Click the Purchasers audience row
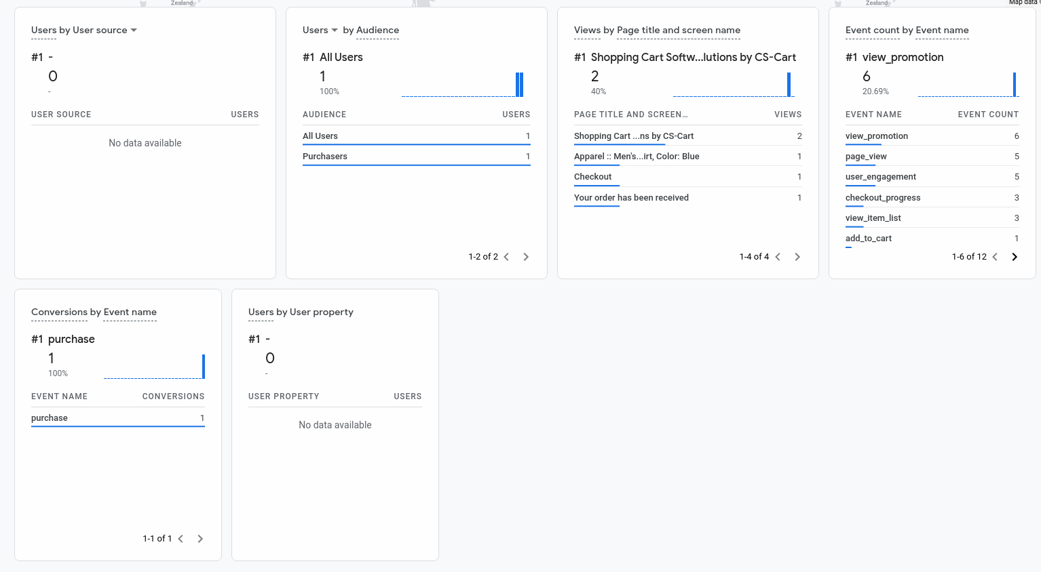Viewport: 1041px width, 572px height. pyautogui.click(x=417, y=157)
